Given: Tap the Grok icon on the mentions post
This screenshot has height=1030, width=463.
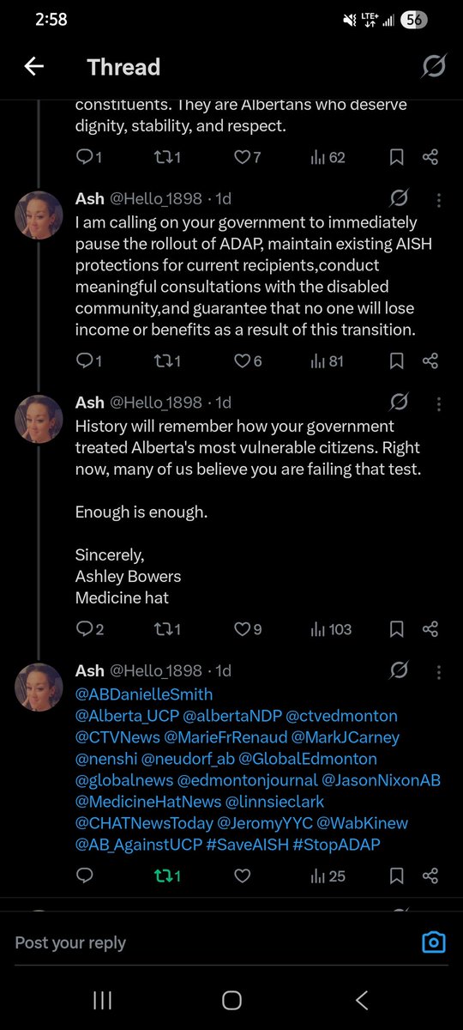Looking at the screenshot, I should tap(399, 669).
